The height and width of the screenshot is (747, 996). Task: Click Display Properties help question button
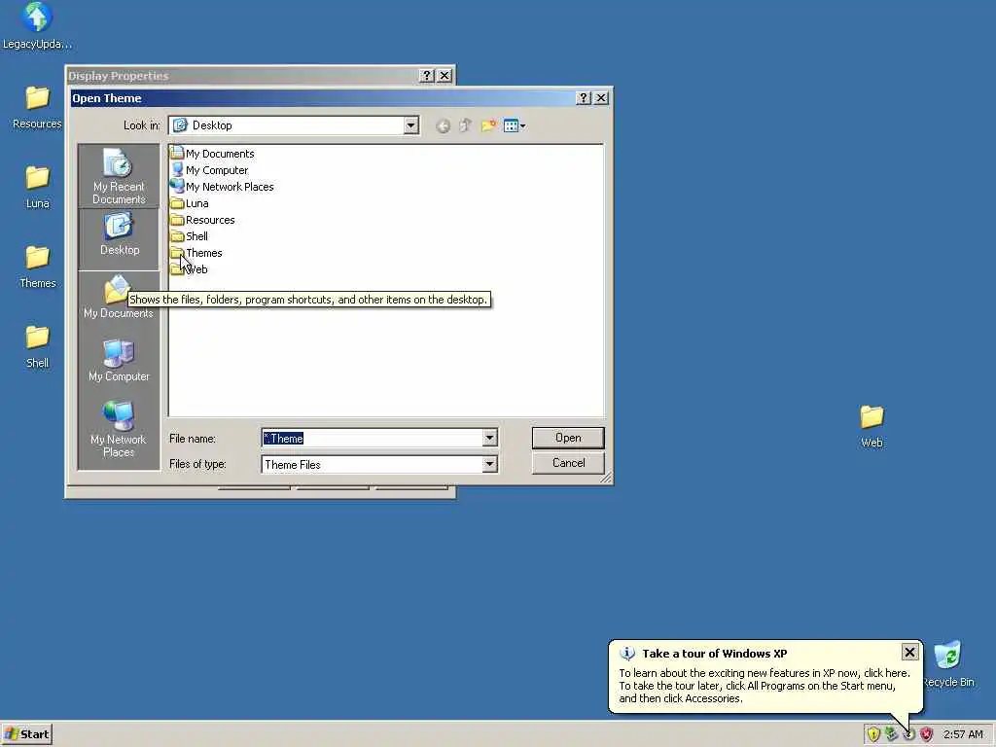[x=427, y=76]
